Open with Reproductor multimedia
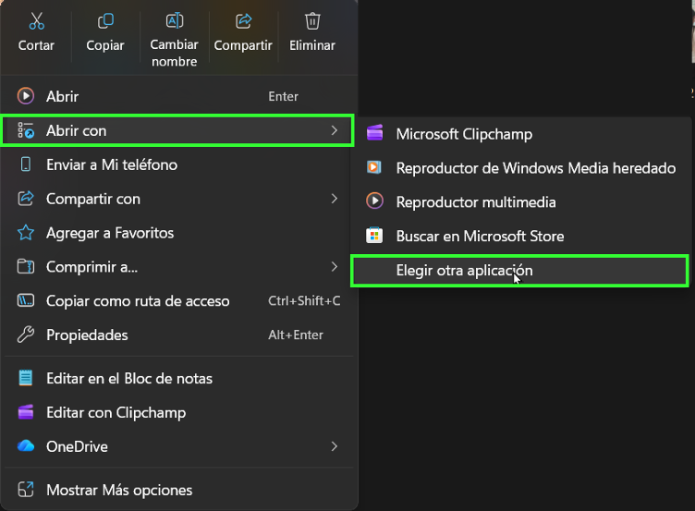This screenshot has height=511, width=695. coord(521,201)
